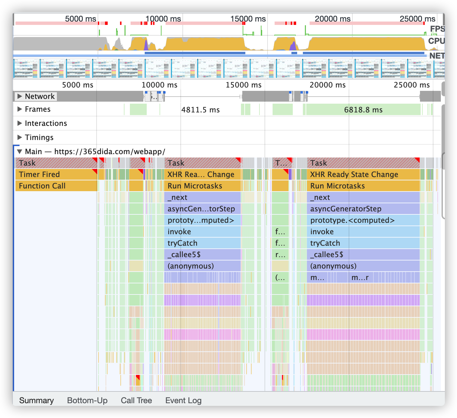Select the right '(anonymous)' block
This screenshot has width=457, height=418.
(x=363, y=266)
